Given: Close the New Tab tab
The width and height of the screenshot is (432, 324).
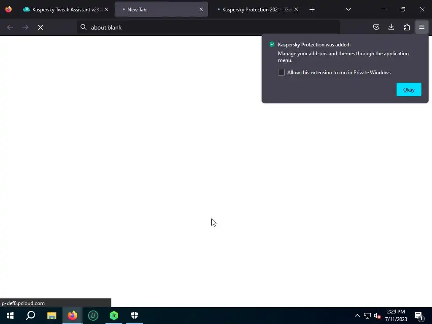Looking at the screenshot, I should tap(201, 9).
